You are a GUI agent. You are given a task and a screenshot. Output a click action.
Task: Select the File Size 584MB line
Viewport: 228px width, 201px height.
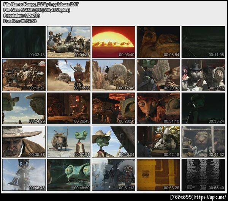coord(36,10)
